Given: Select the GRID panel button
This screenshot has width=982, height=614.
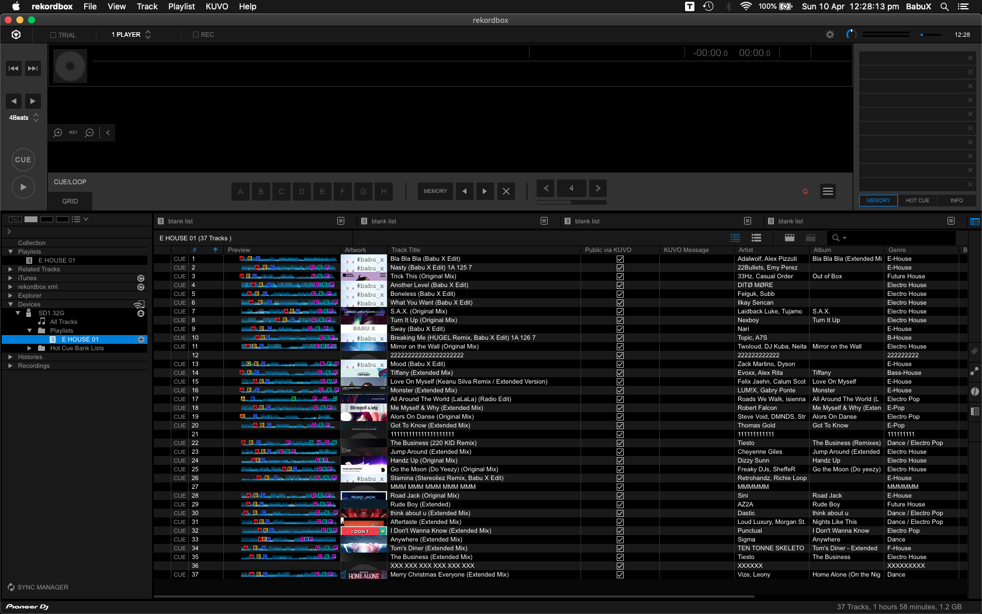Looking at the screenshot, I should 70,201.
